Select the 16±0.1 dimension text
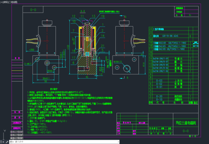209x144 pixels. click(x=51, y=71)
